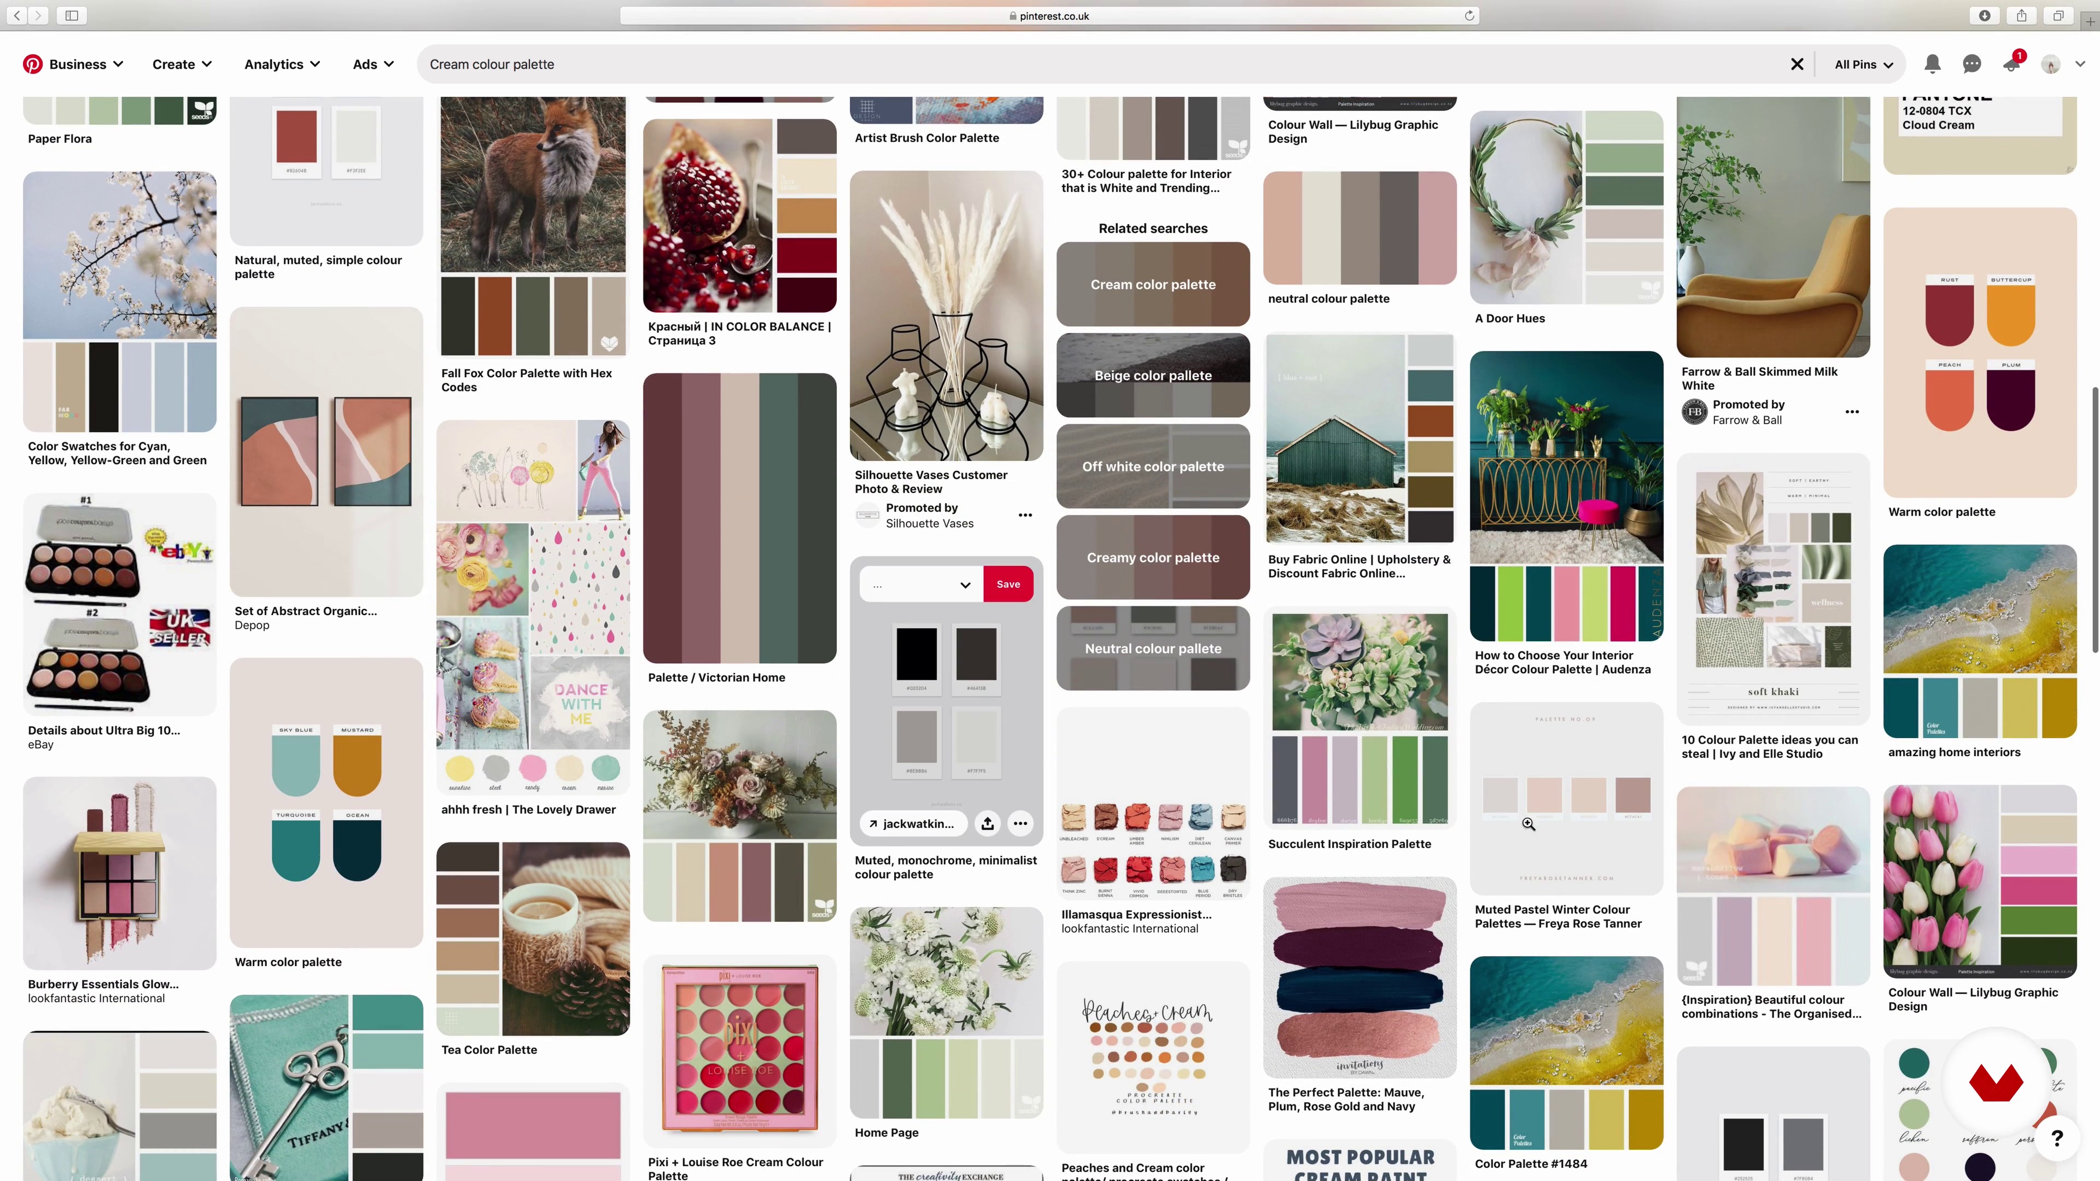
Task: Select 'Cream color palette' related search
Action: pos(1153,284)
